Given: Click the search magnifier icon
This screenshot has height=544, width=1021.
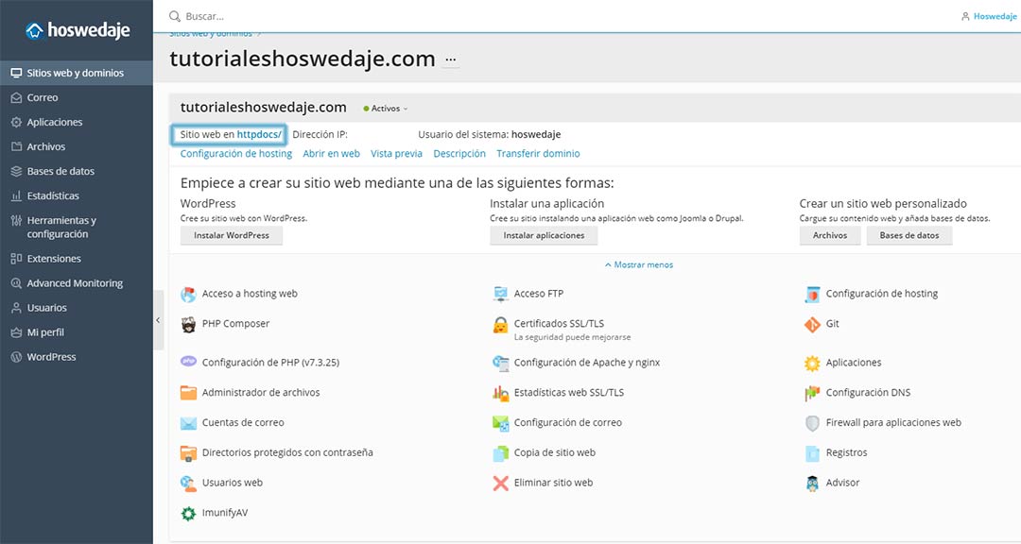Looking at the screenshot, I should (x=175, y=16).
